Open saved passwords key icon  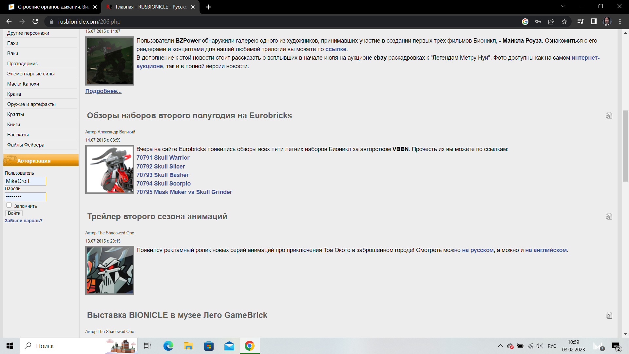538,22
